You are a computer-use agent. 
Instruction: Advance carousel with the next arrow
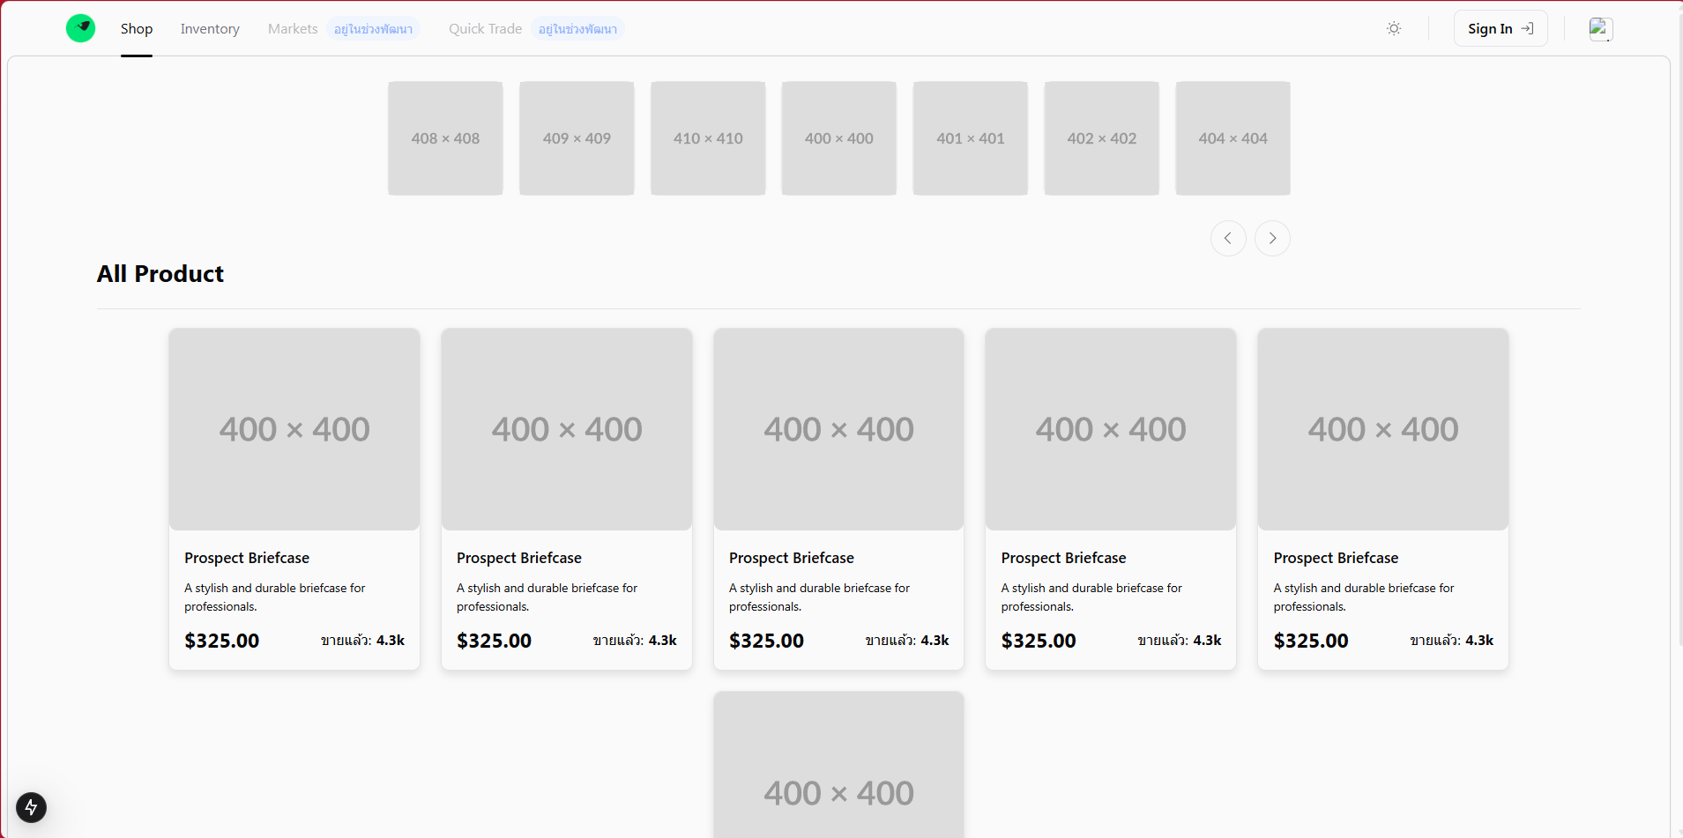1272,238
